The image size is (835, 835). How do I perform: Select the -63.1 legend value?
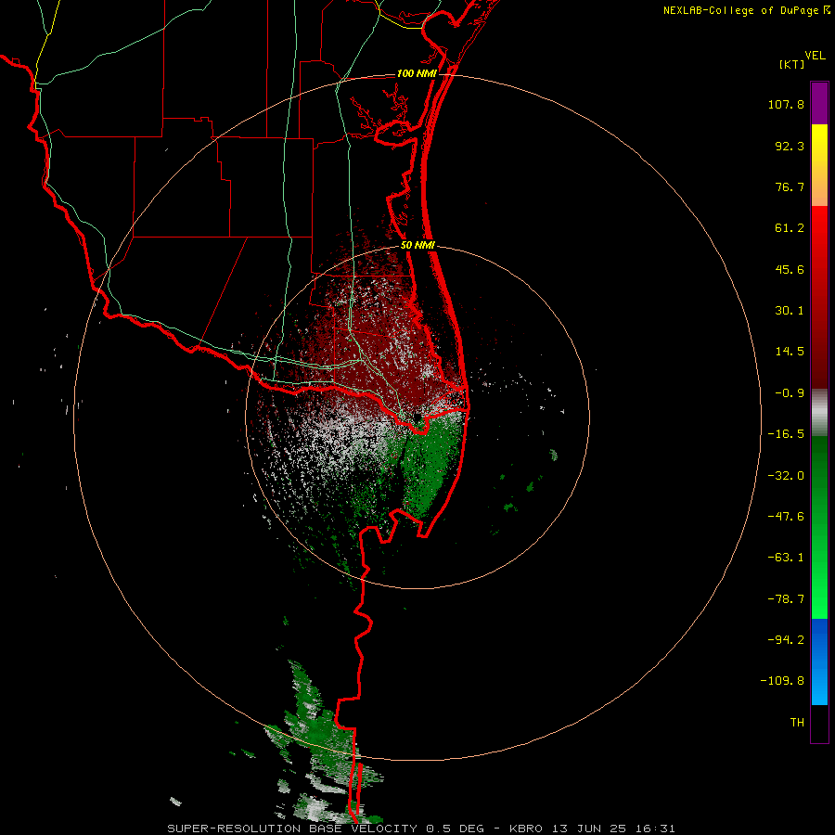tap(786, 558)
